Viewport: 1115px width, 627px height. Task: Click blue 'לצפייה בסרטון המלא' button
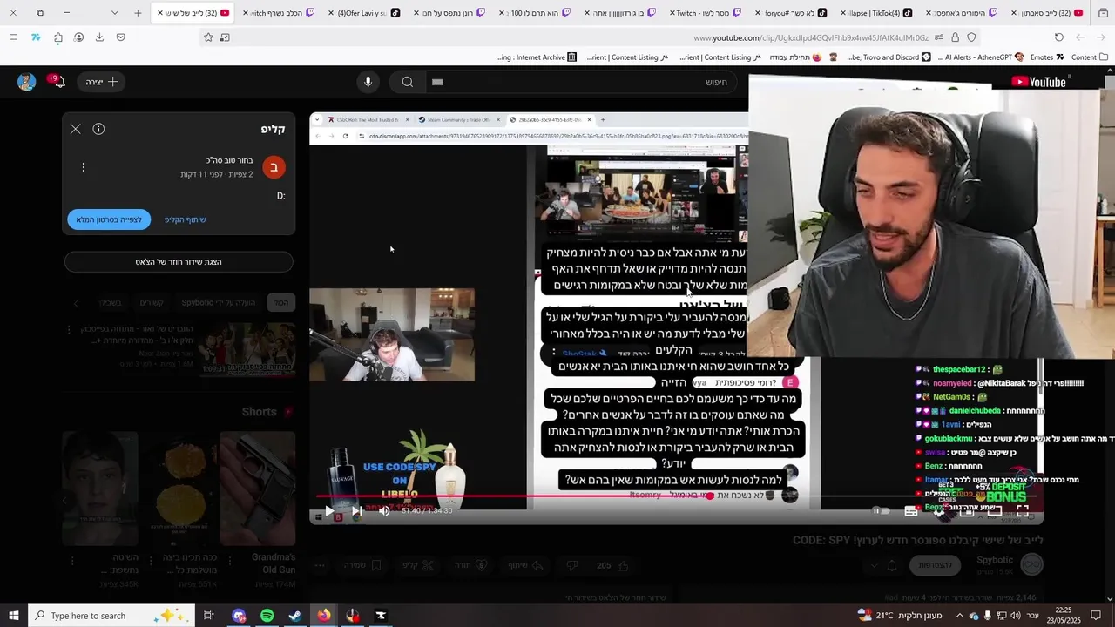point(109,219)
